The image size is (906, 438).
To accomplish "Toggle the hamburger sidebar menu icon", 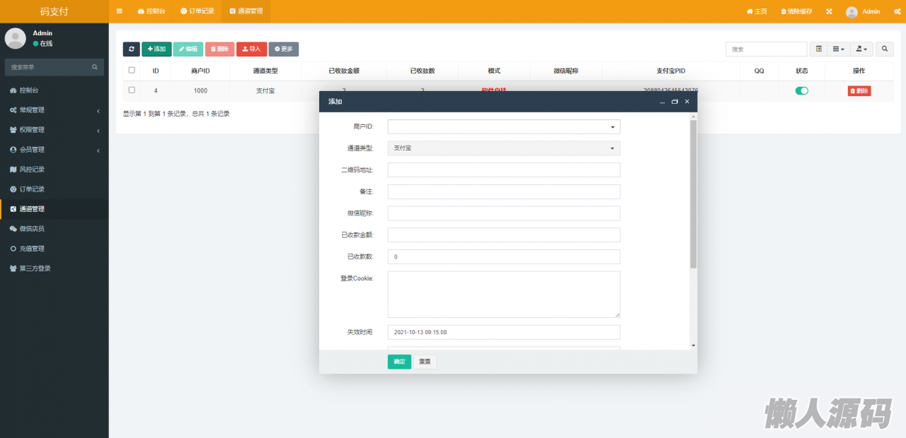I will pos(119,11).
